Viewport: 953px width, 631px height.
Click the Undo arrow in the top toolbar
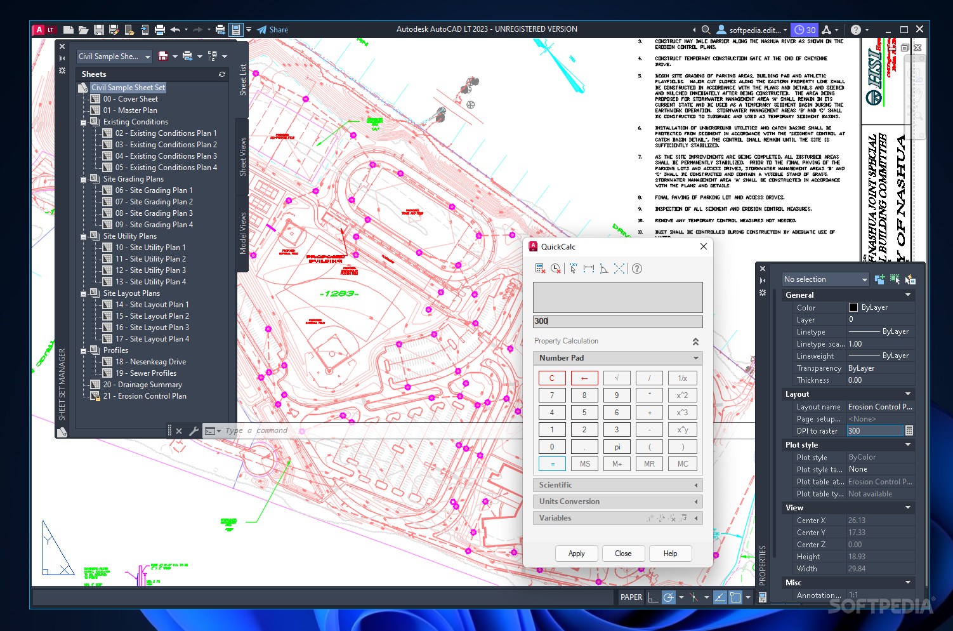pyautogui.click(x=175, y=29)
